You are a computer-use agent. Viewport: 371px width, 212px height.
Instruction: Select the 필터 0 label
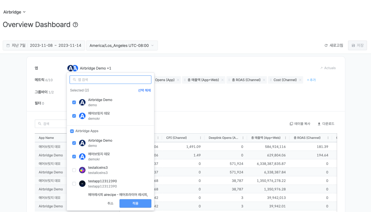coord(39,103)
